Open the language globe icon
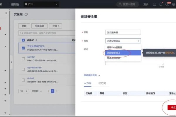176x117 pixels. (174, 4)
